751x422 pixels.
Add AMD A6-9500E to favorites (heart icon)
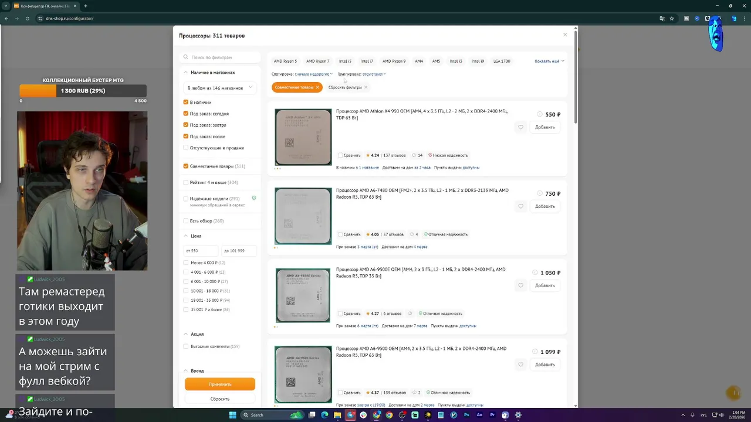pos(520,285)
